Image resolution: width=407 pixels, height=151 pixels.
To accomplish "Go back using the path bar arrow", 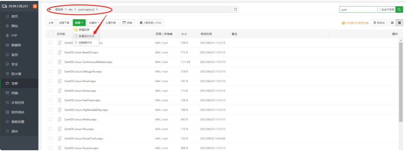I will coord(50,9).
